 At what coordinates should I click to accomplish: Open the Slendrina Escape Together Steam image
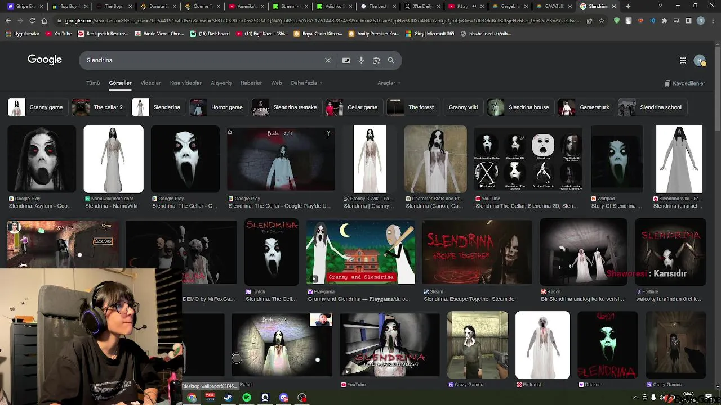(477, 252)
